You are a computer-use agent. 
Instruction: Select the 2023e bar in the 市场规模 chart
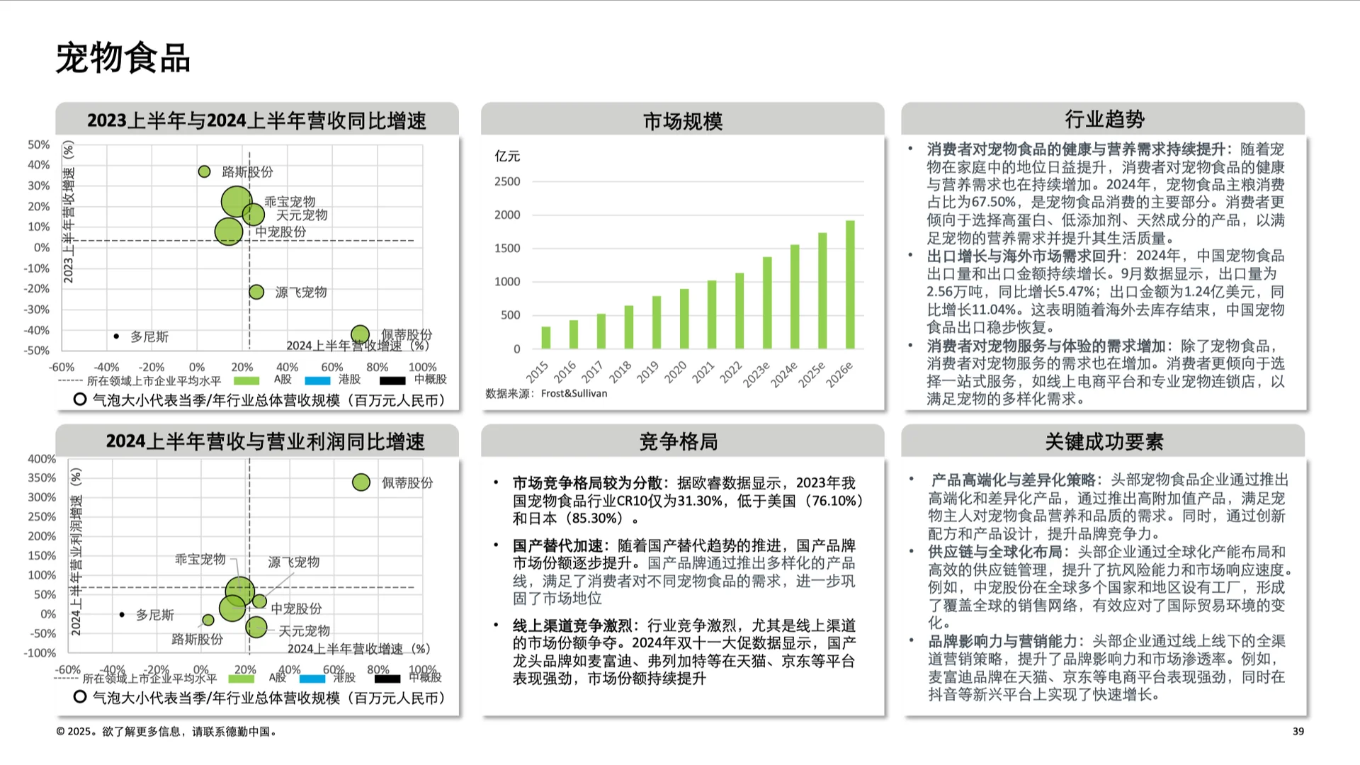[767, 302]
